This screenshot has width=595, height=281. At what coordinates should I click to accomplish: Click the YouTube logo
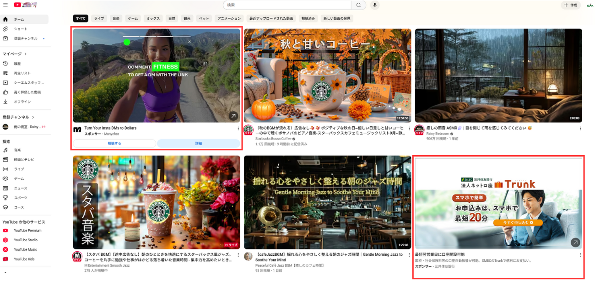pos(18,5)
